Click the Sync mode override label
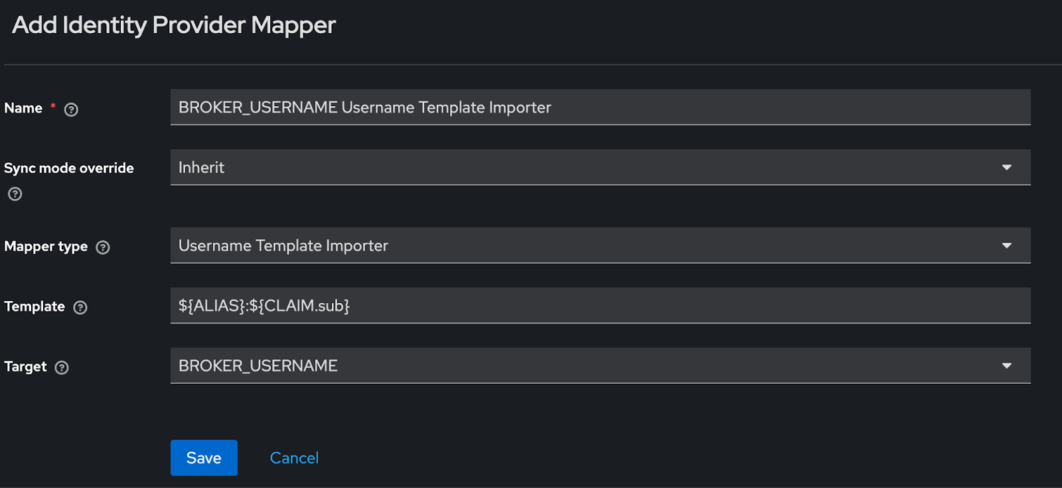This screenshot has height=488, width=1062. point(69,168)
